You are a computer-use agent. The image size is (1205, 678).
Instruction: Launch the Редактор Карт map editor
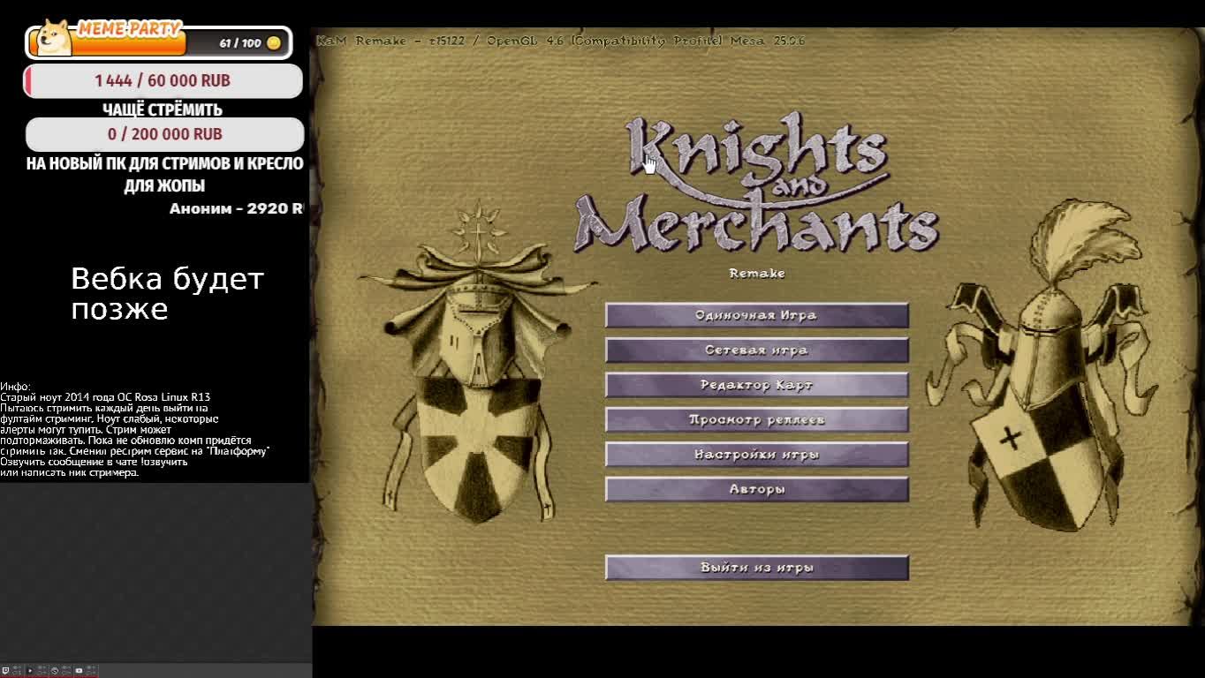757,385
